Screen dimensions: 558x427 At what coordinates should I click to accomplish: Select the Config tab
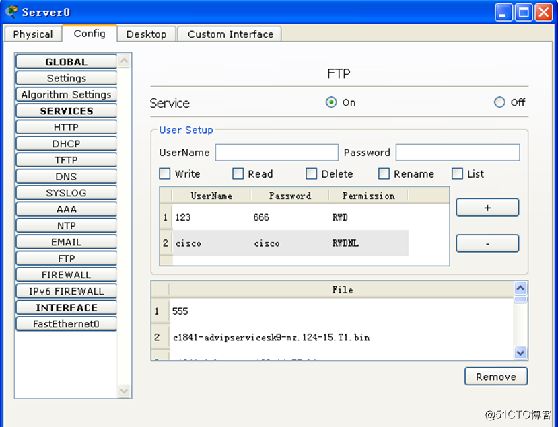90,34
